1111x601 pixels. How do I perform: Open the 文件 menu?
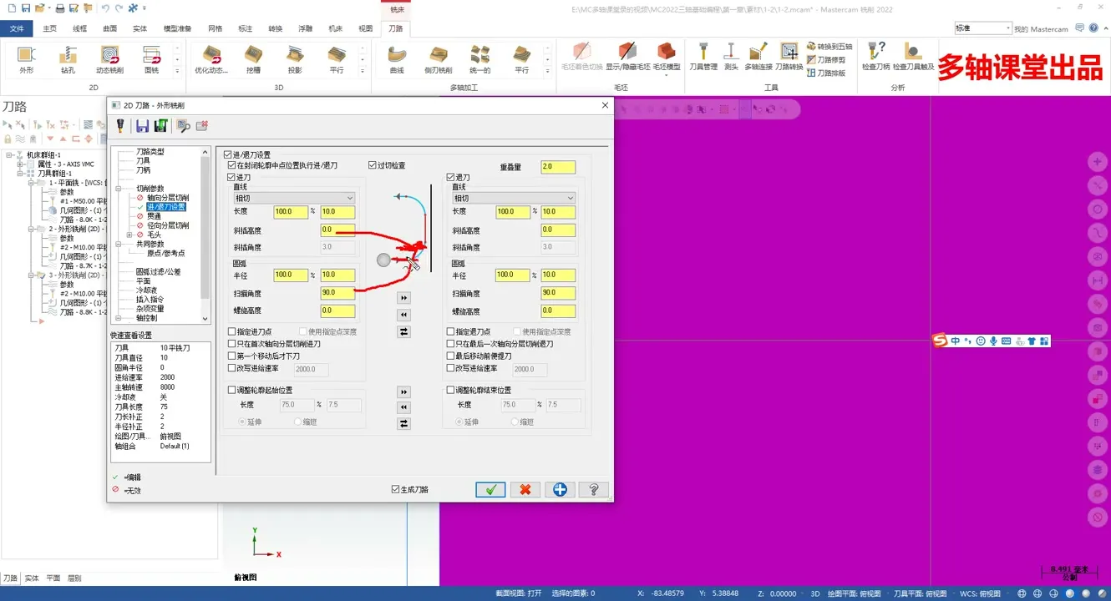17,28
